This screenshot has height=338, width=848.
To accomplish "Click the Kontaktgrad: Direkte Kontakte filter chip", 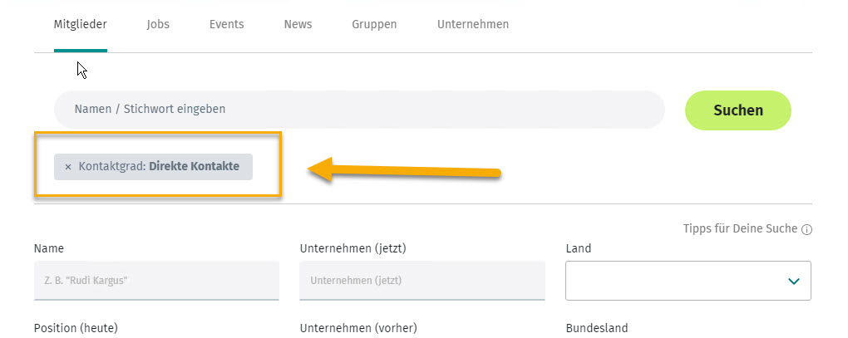I will click(x=153, y=167).
